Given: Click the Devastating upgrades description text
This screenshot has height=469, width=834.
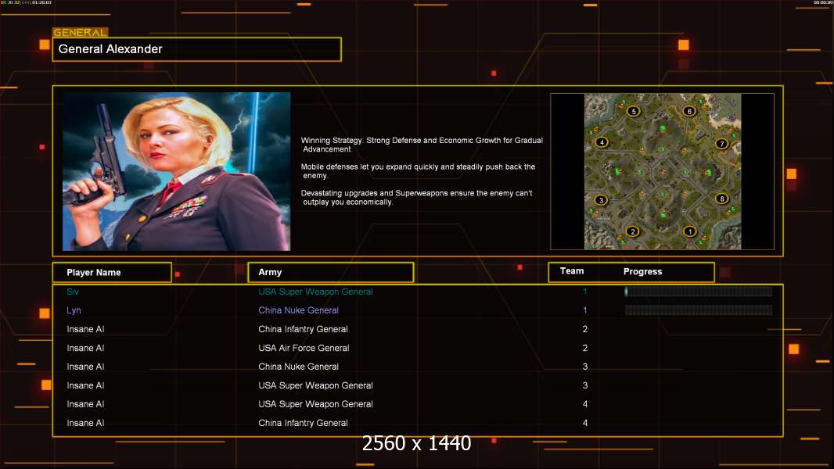Looking at the screenshot, I should pyautogui.click(x=416, y=198).
